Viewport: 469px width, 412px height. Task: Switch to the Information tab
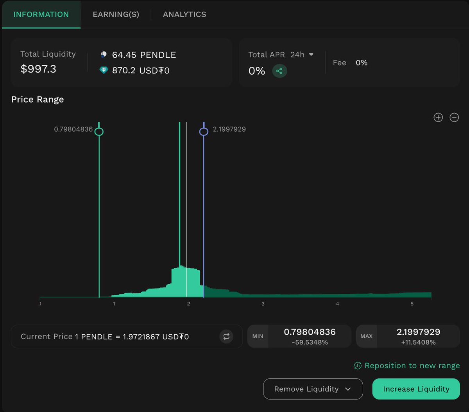[x=41, y=14]
